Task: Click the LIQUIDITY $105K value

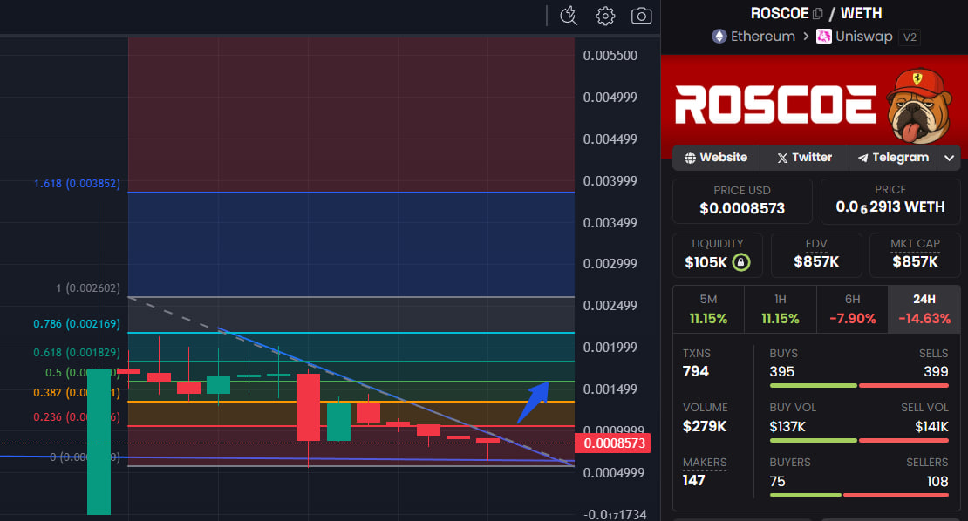Action: point(706,262)
